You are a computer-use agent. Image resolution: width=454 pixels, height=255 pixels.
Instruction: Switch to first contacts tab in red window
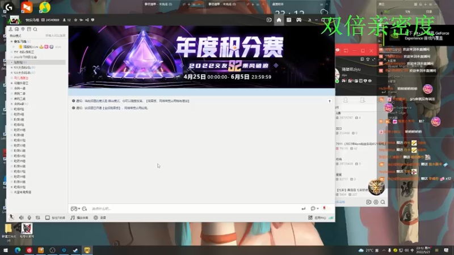click(x=346, y=100)
